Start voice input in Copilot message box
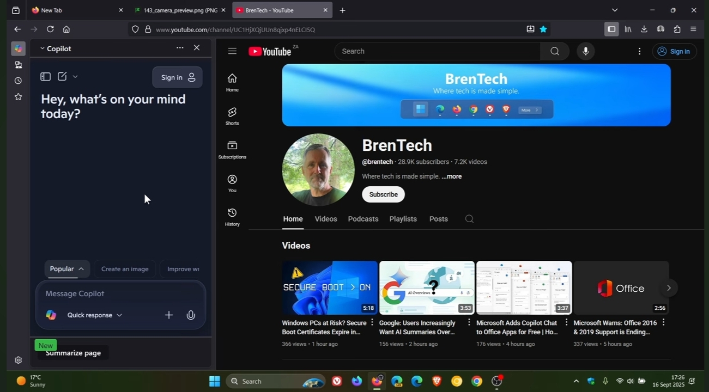 tap(191, 315)
